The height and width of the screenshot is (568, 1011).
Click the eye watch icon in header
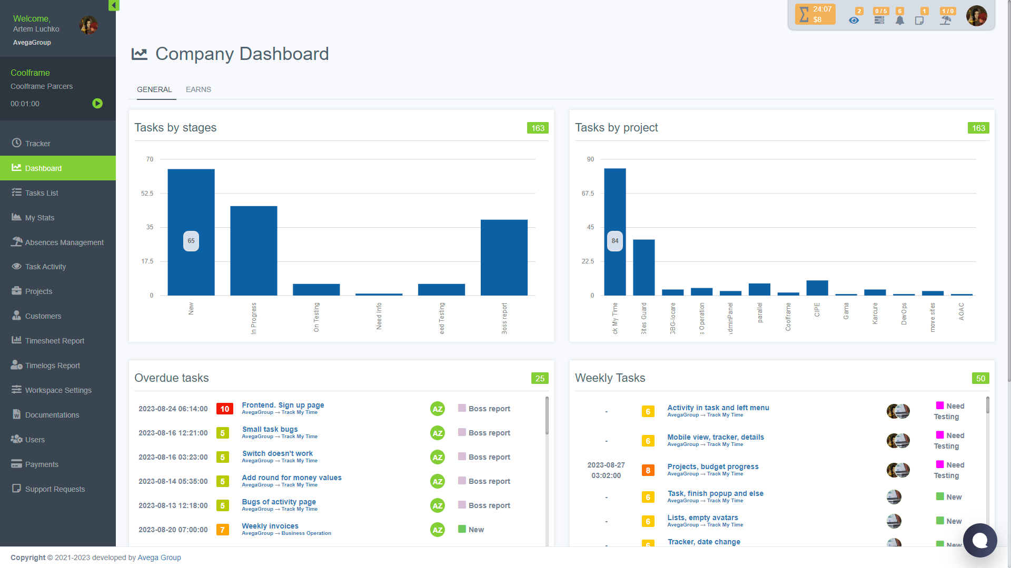point(854,21)
